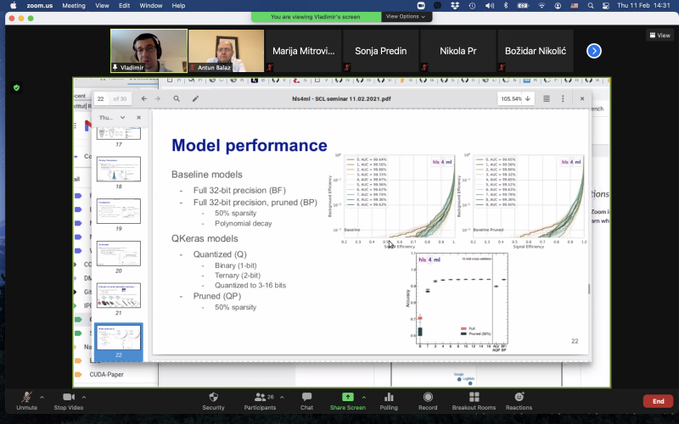679x424 pixels.
Task: Open Reactions menu
Action: pos(519,400)
